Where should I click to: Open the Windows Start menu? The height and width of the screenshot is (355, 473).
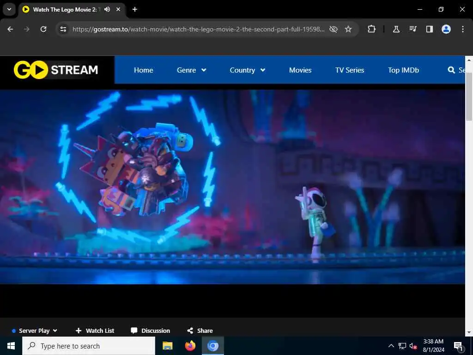click(x=11, y=346)
